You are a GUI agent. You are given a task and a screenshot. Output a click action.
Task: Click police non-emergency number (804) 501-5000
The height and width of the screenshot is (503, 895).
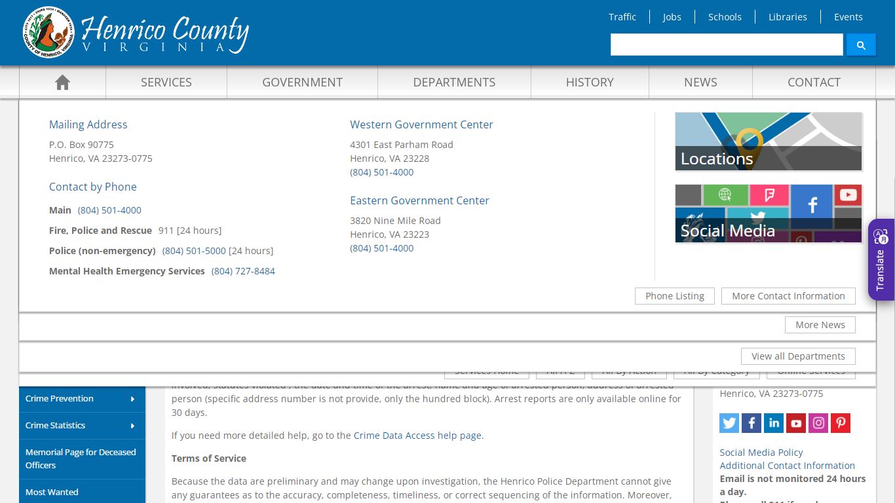(194, 251)
